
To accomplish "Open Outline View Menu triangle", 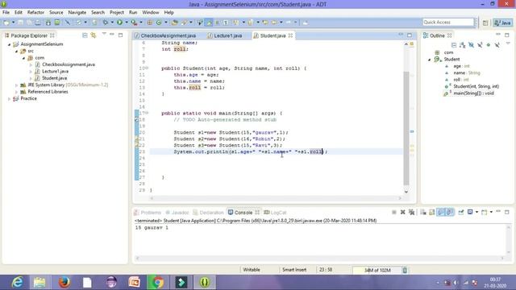I will (x=508, y=43).
